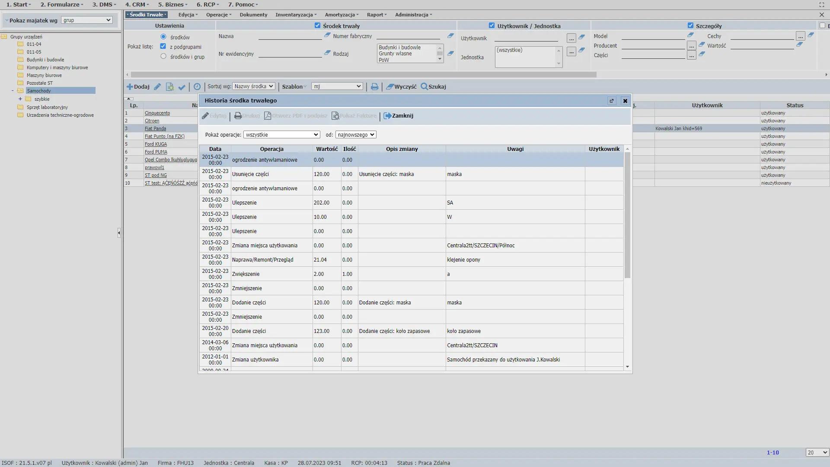Open the Pokaż operacje dropdown
Viewport: 830px width, 467px height.
(281, 135)
